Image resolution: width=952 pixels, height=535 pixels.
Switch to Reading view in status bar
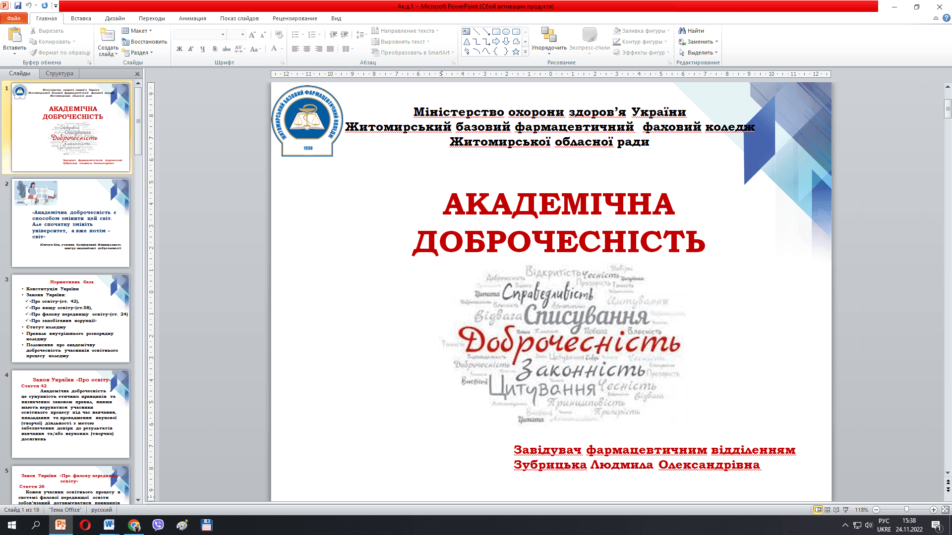tap(836, 510)
